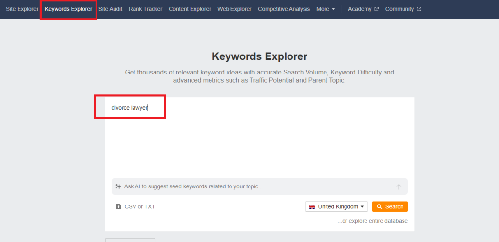This screenshot has height=242, width=499.
Task: Click the external-link icon beside Academy
Action: point(376,9)
